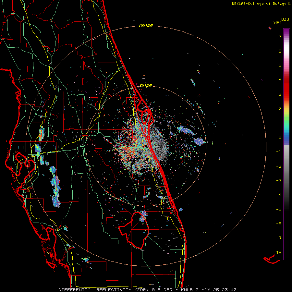
Task: Click the DZD product label above the scale
Action: pos(285,19)
